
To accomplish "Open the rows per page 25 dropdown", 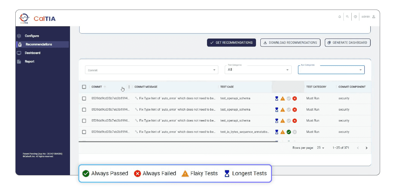I will coord(321,148).
